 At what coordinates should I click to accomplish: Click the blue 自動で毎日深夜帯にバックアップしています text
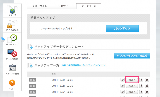pos(84,65)
